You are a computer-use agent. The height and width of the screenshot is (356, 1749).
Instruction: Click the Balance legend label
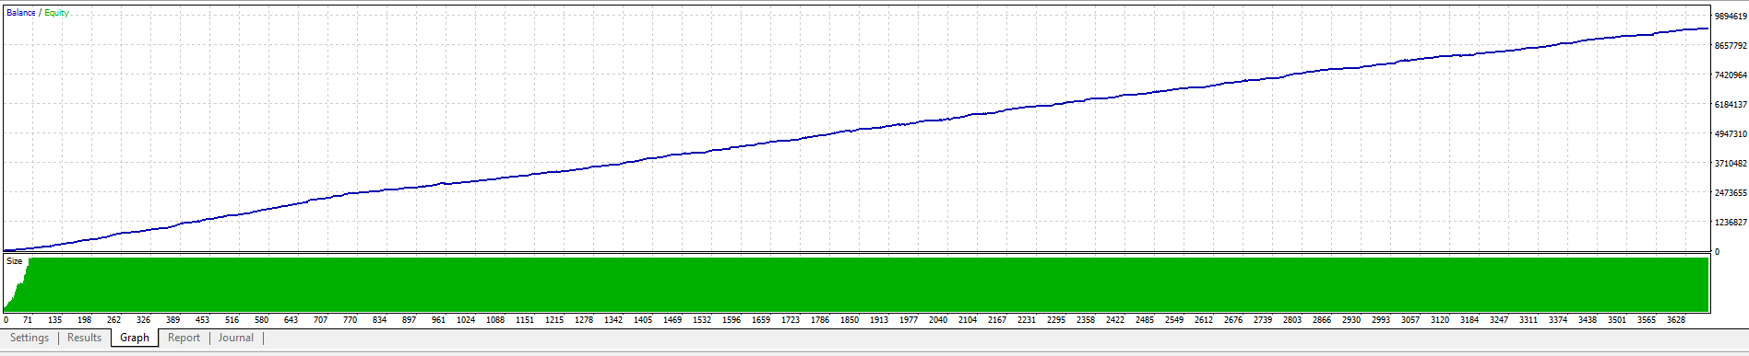(20, 13)
